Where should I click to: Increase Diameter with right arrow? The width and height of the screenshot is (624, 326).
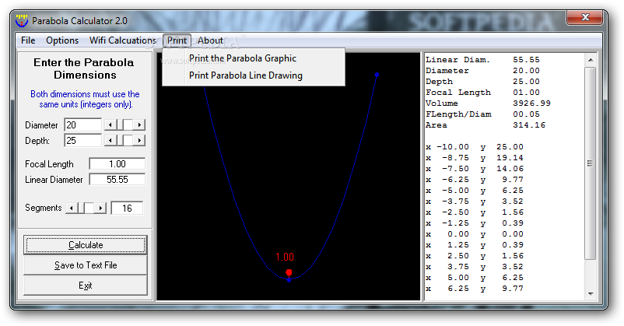coord(139,125)
